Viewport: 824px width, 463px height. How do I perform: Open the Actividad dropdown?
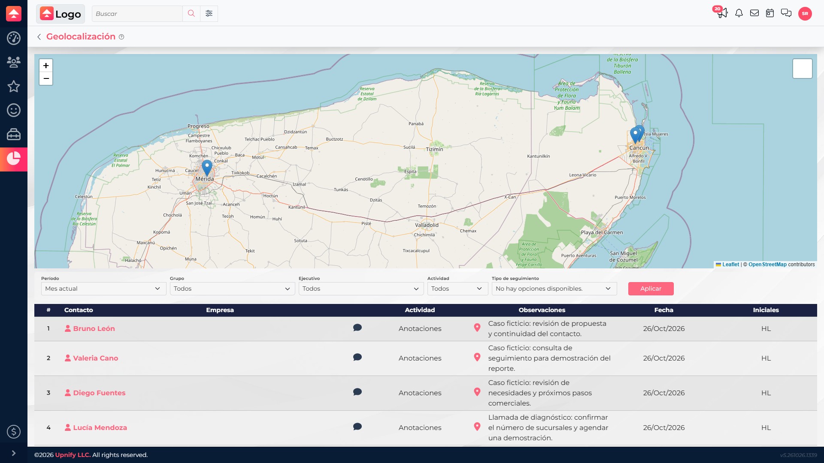457,289
